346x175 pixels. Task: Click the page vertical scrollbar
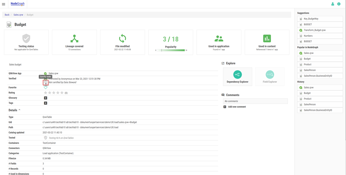(x=345, y=75)
